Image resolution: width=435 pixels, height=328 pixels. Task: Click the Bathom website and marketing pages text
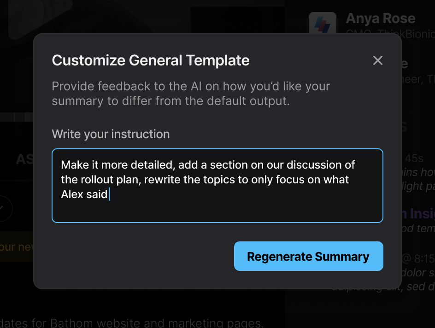(156, 323)
